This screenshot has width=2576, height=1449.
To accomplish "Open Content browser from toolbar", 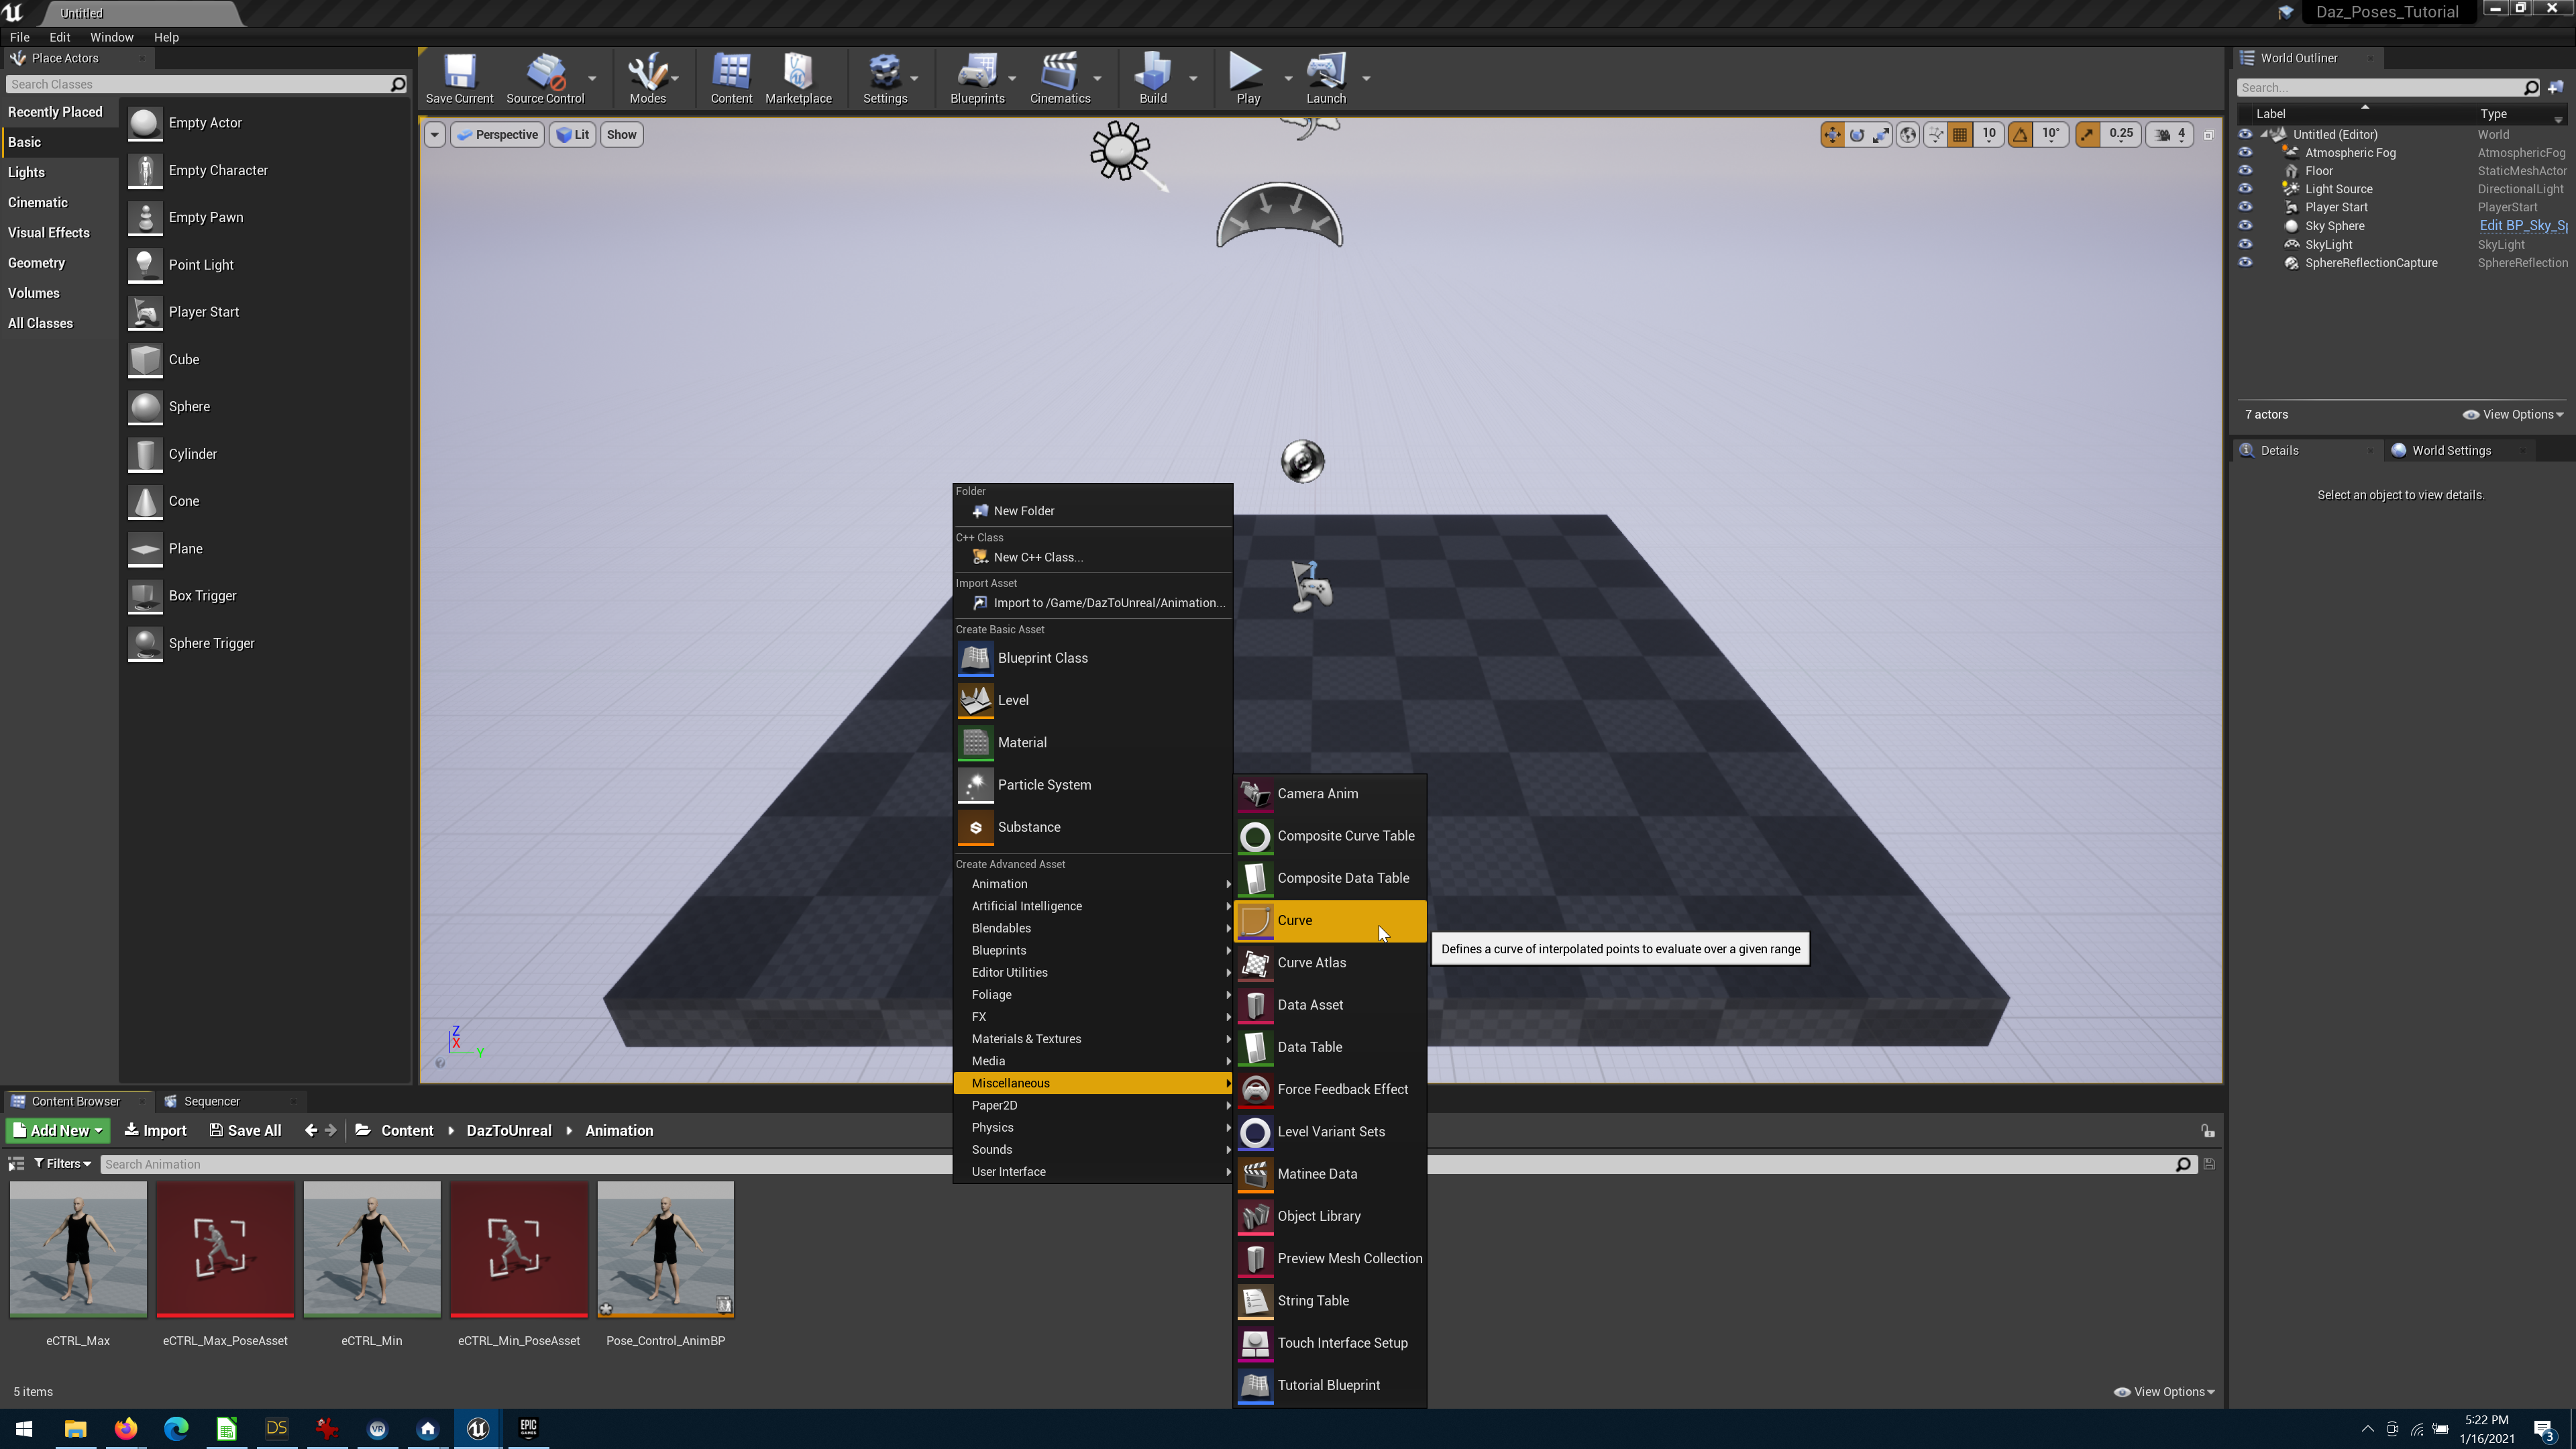I will (731, 78).
